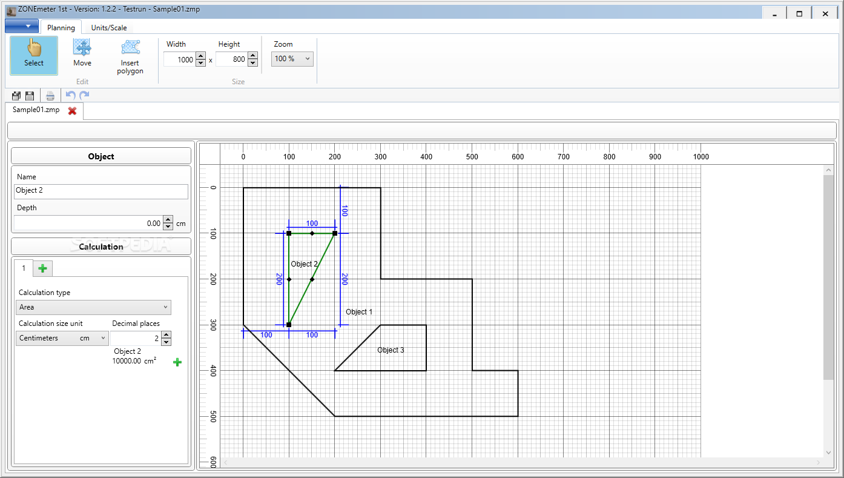
Task: Print the current plan
Action: tap(50, 96)
